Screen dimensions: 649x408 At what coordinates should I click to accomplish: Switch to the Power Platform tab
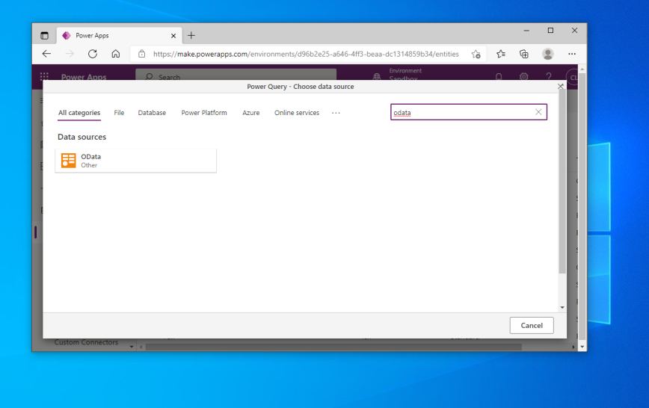pyautogui.click(x=204, y=113)
